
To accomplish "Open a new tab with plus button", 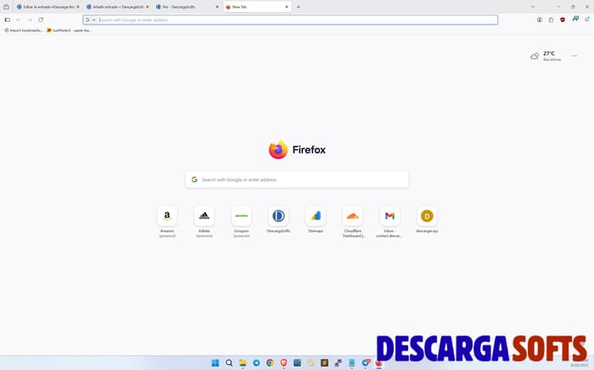I will (299, 7).
